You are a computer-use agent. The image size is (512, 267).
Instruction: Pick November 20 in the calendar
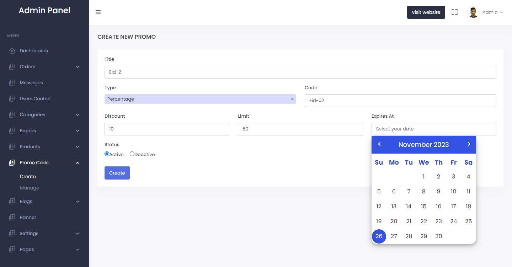tap(394, 221)
